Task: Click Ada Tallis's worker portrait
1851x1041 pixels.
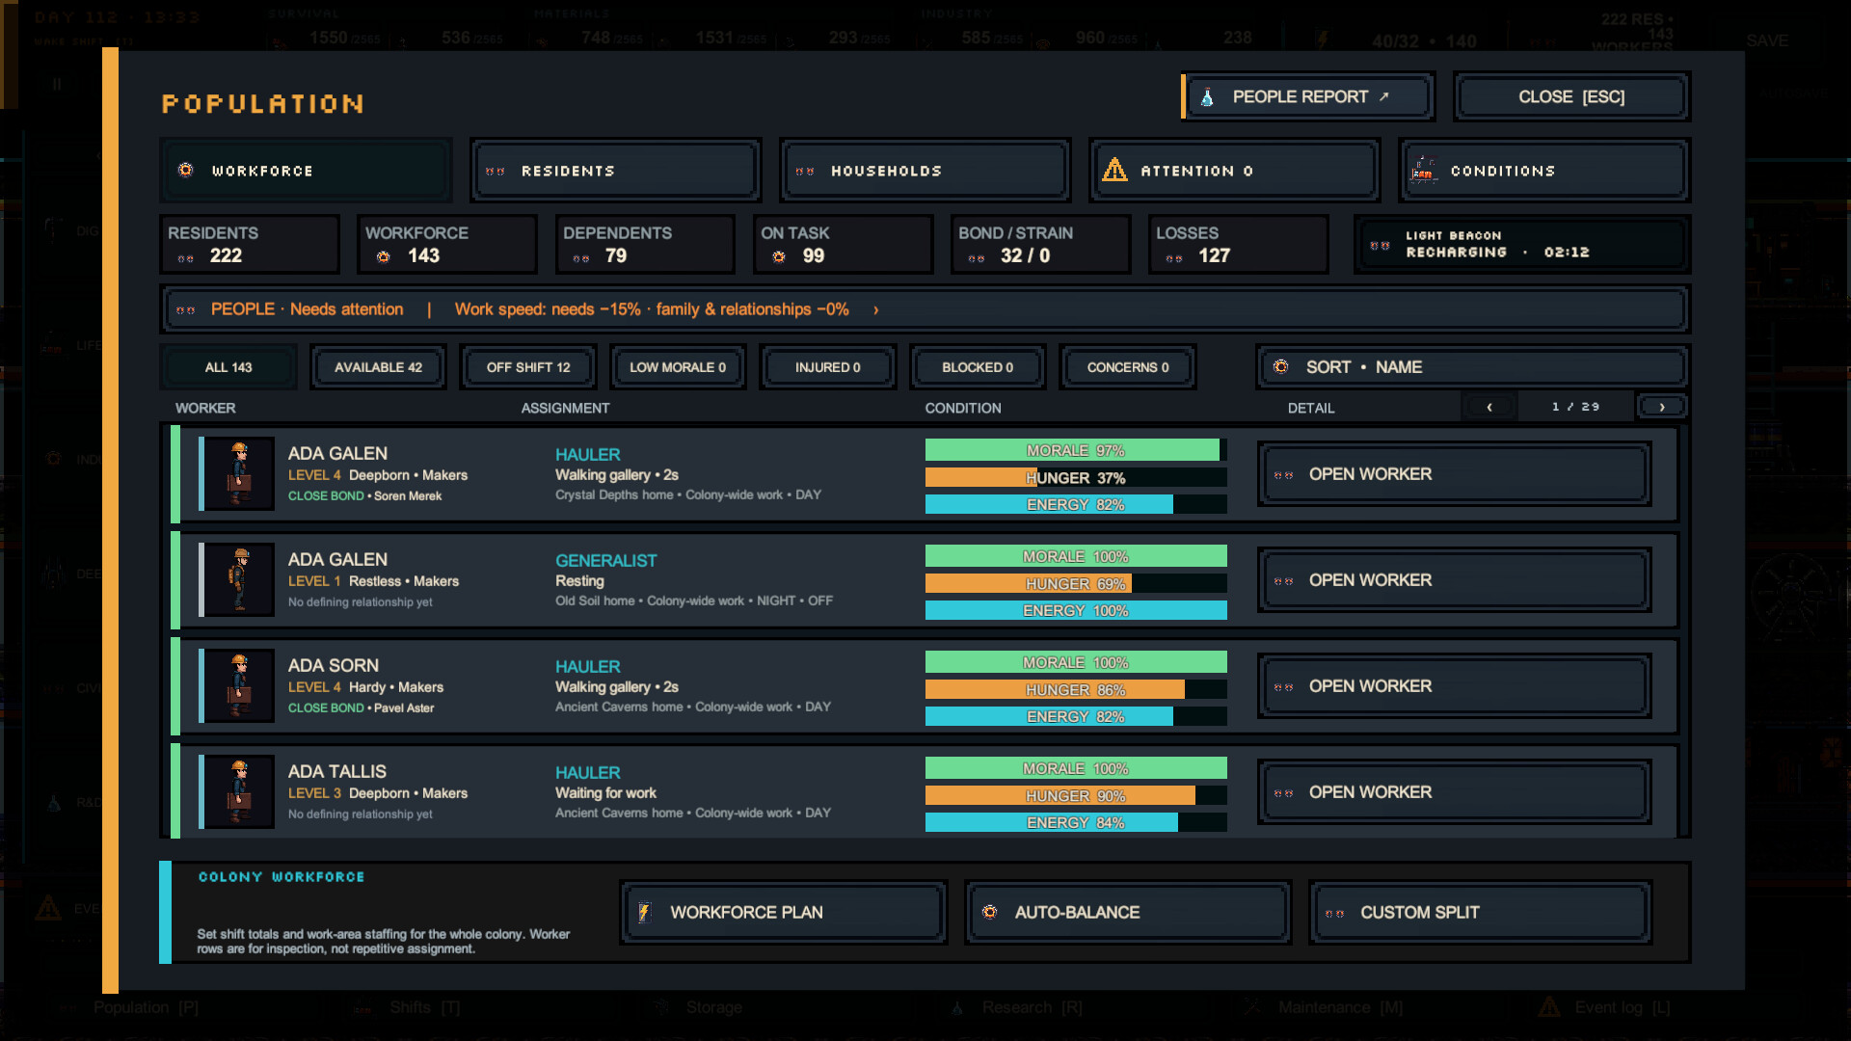Action: 239,792
